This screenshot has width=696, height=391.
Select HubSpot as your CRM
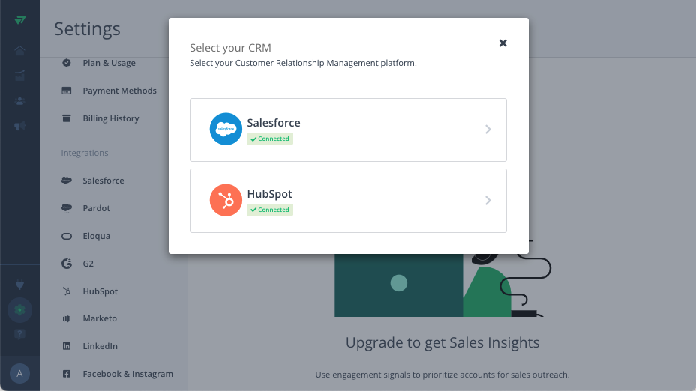348,201
